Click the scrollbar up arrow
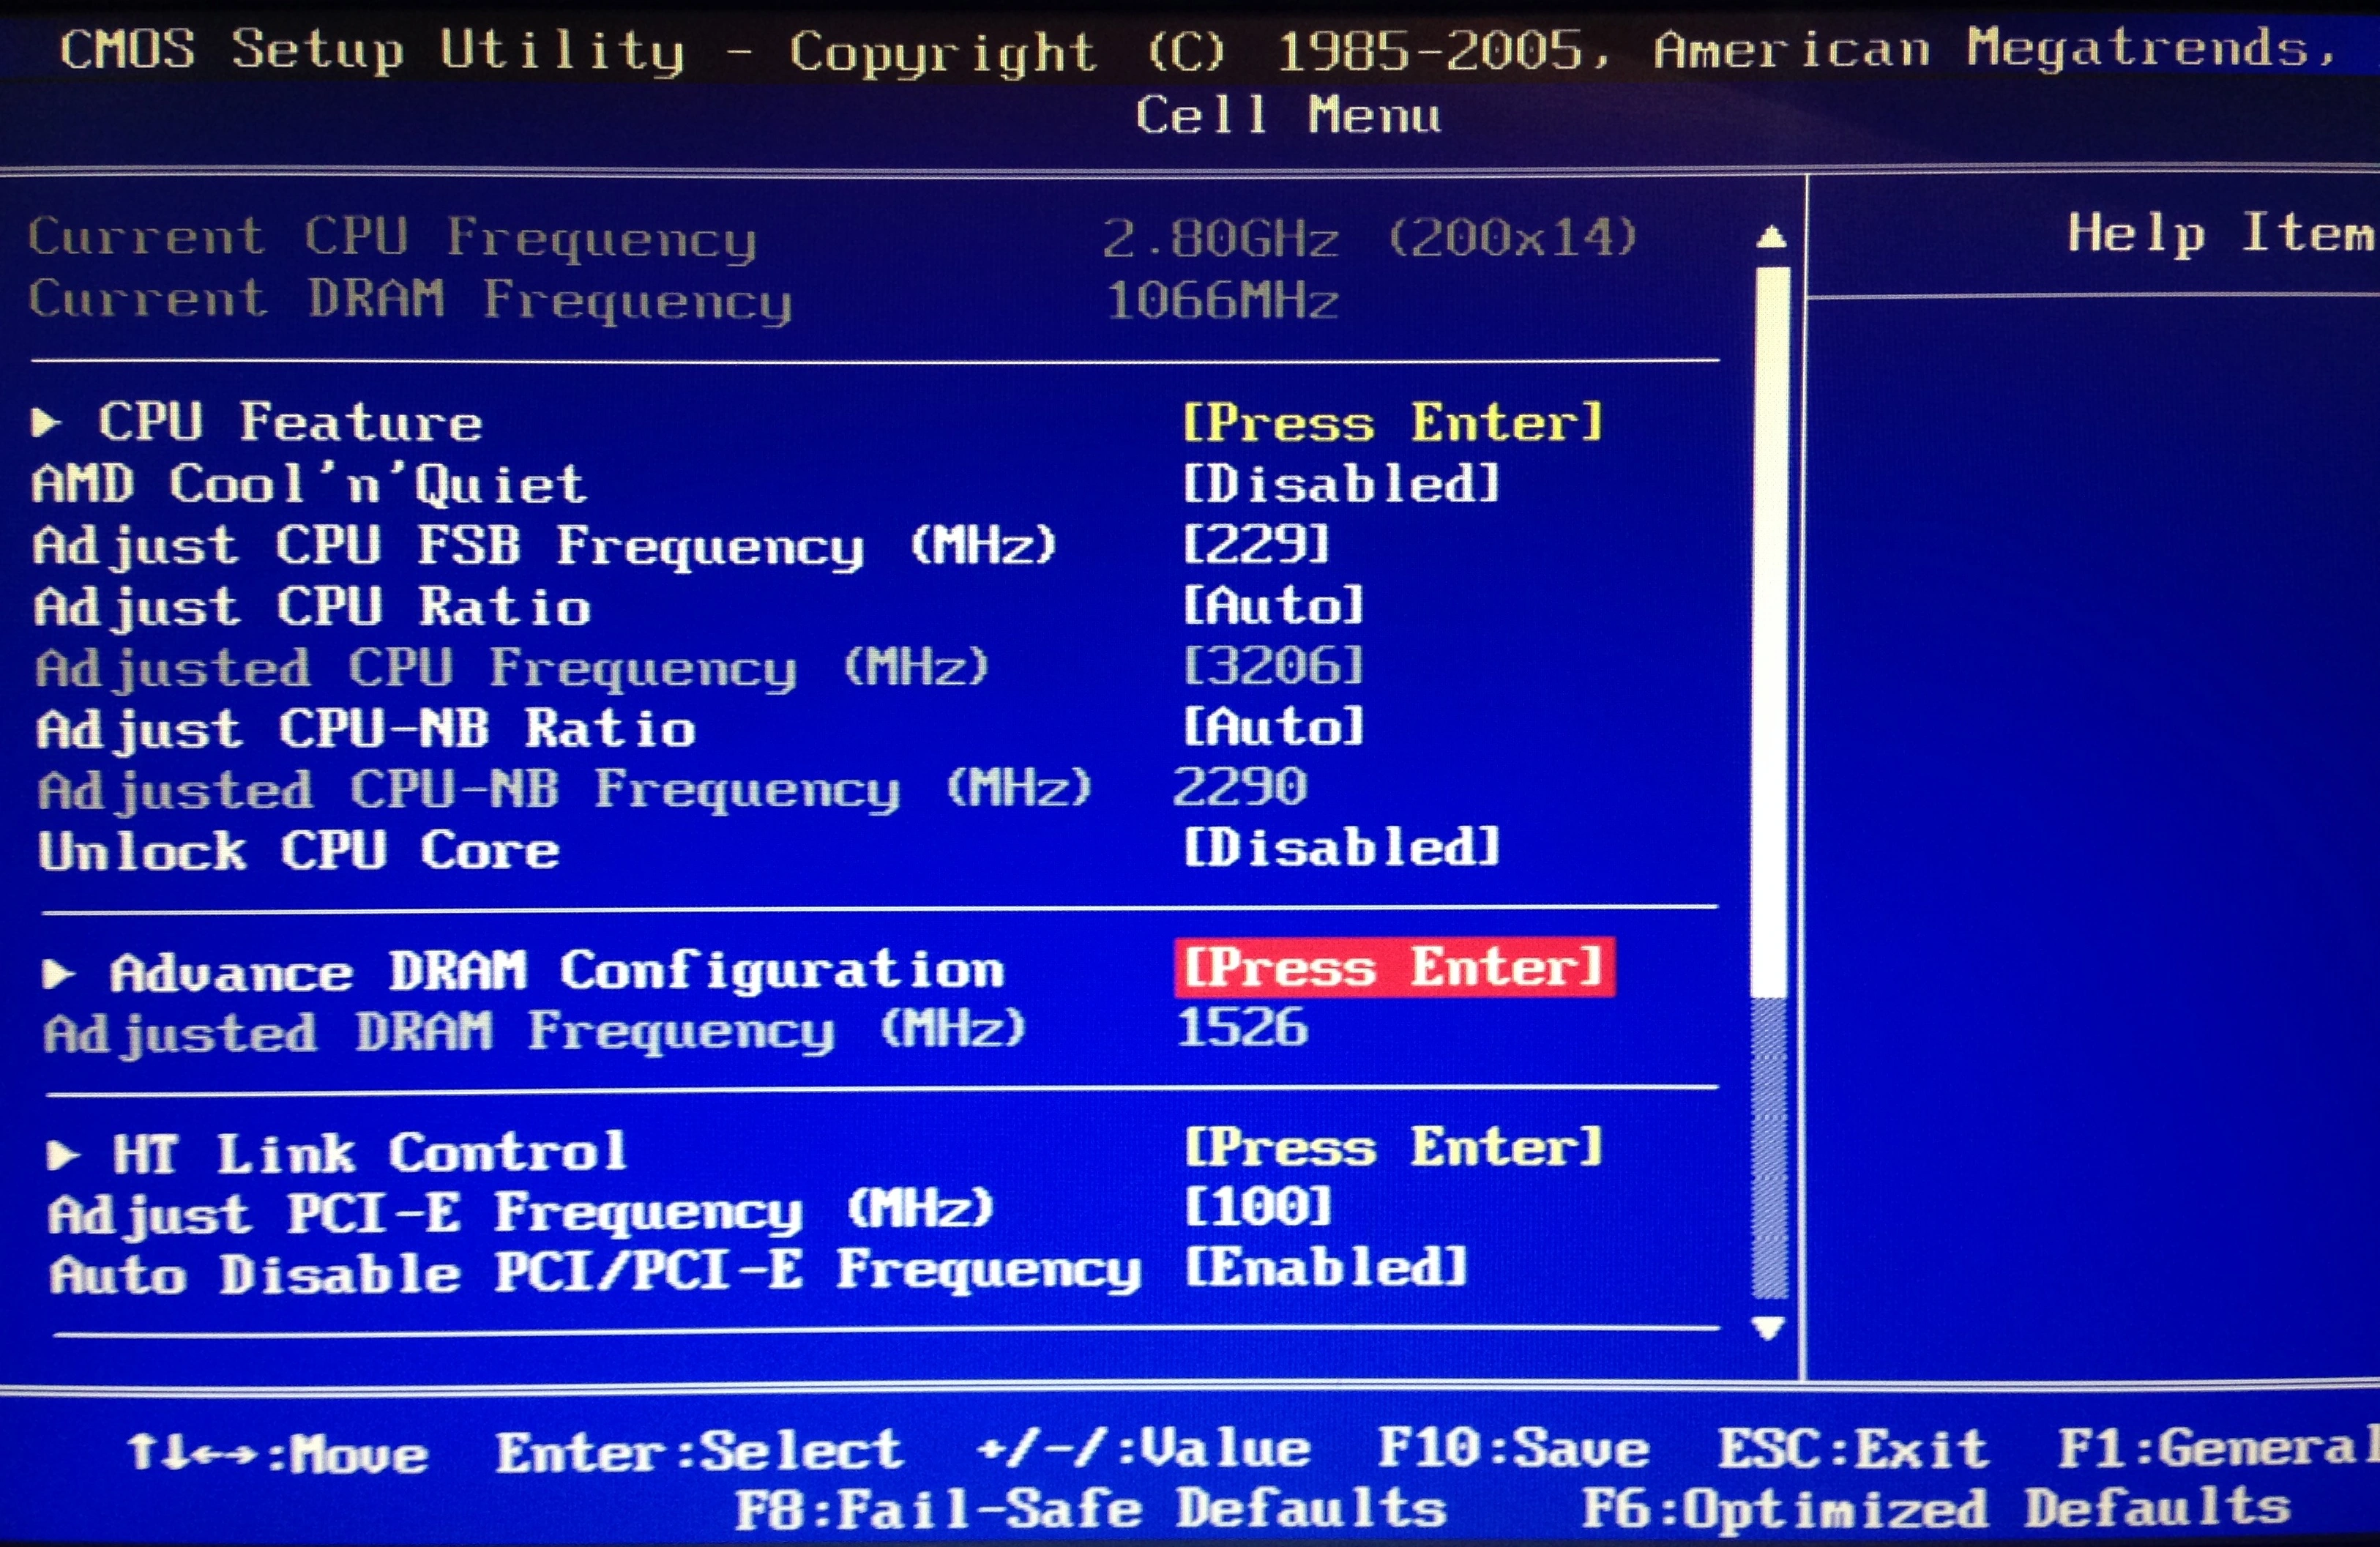Screen dimensions: 2380x1547 point(1771,237)
